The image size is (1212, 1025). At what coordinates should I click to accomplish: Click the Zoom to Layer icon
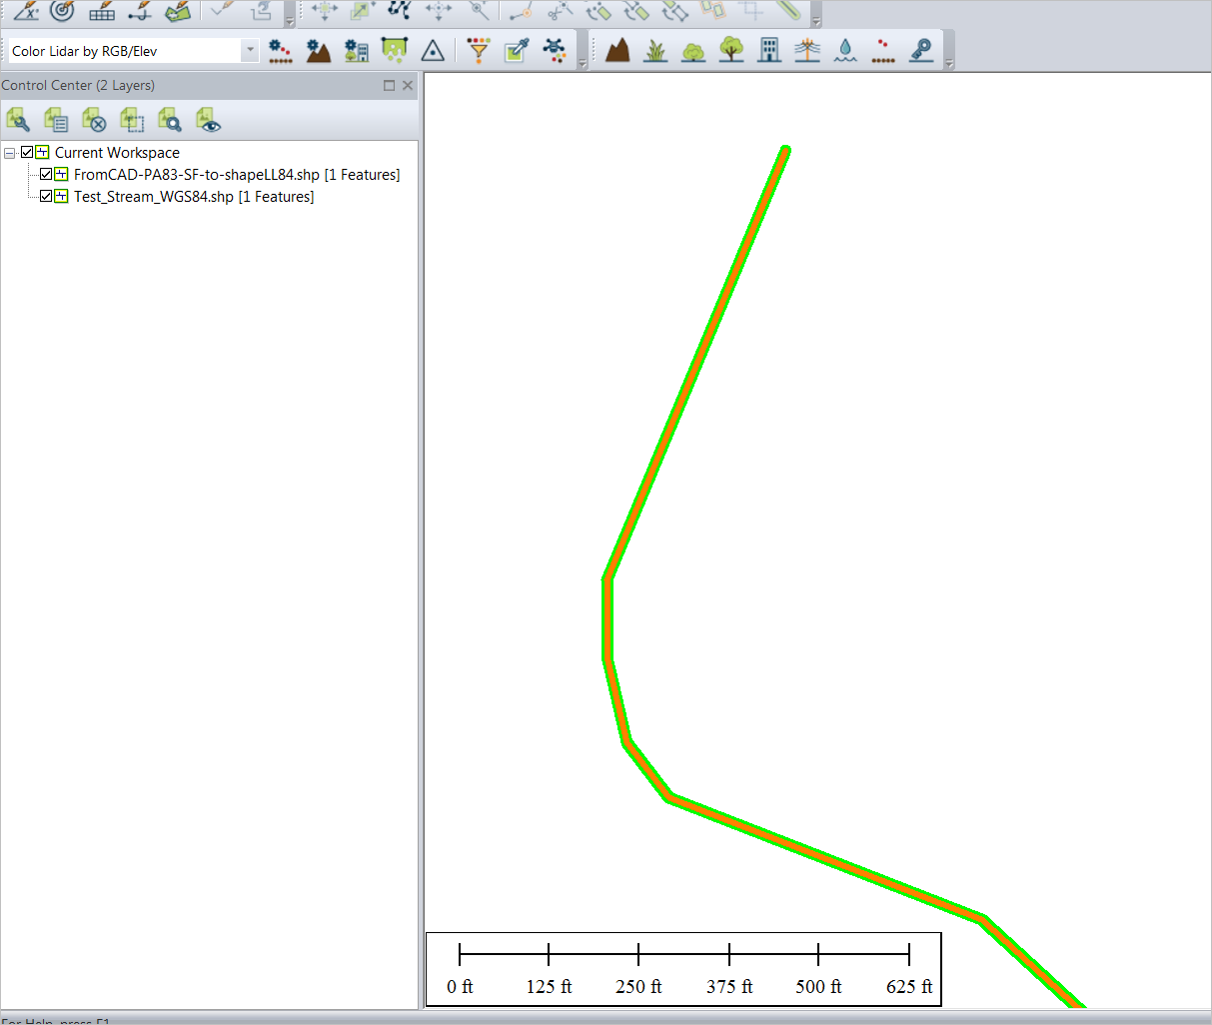(170, 120)
